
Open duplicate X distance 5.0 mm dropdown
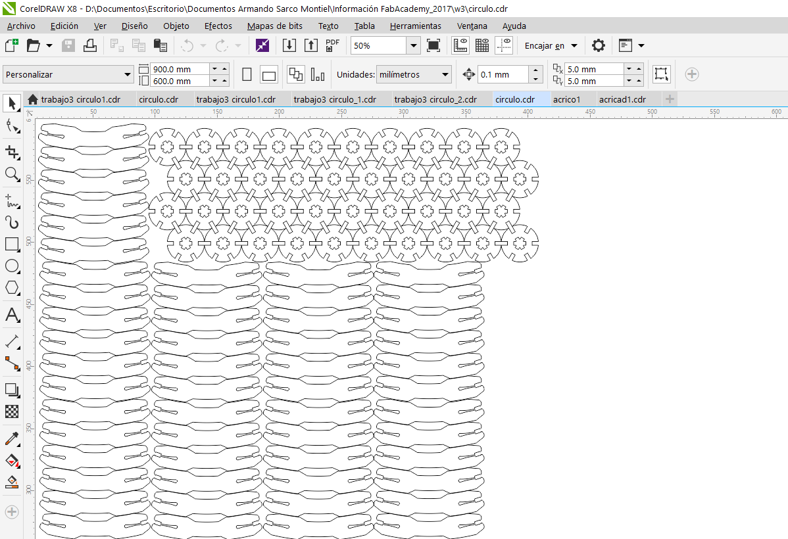coord(629,69)
